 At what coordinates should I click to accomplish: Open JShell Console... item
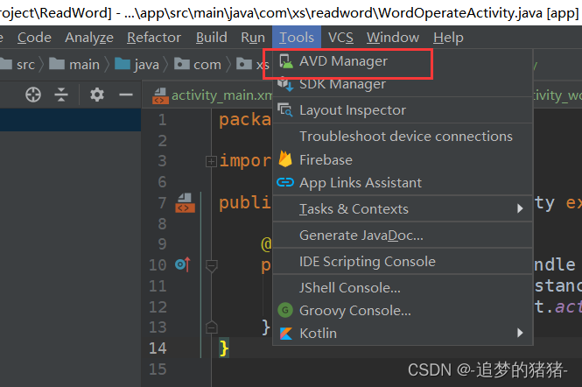[403, 288]
